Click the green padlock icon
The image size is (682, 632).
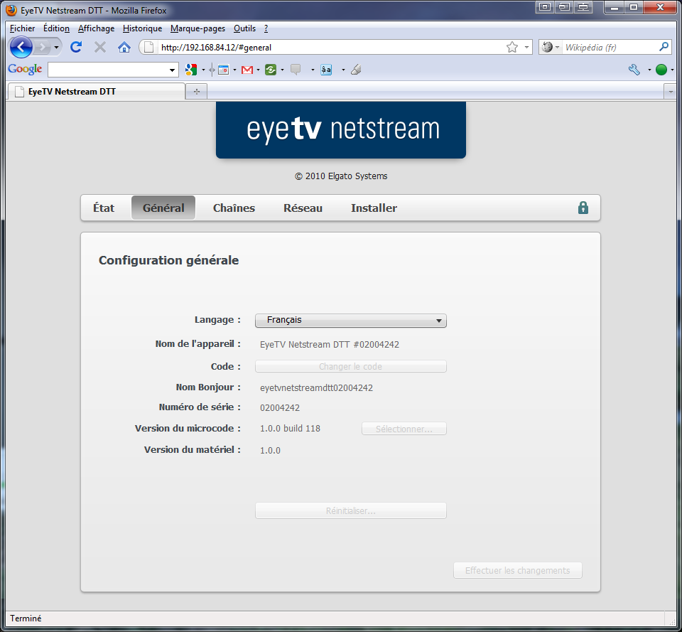[583, 208]
